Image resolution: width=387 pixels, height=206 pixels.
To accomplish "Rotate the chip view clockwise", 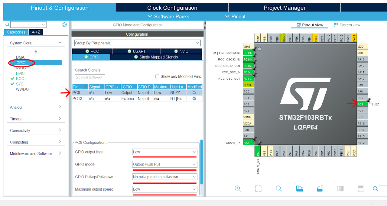I will [299, 188].
